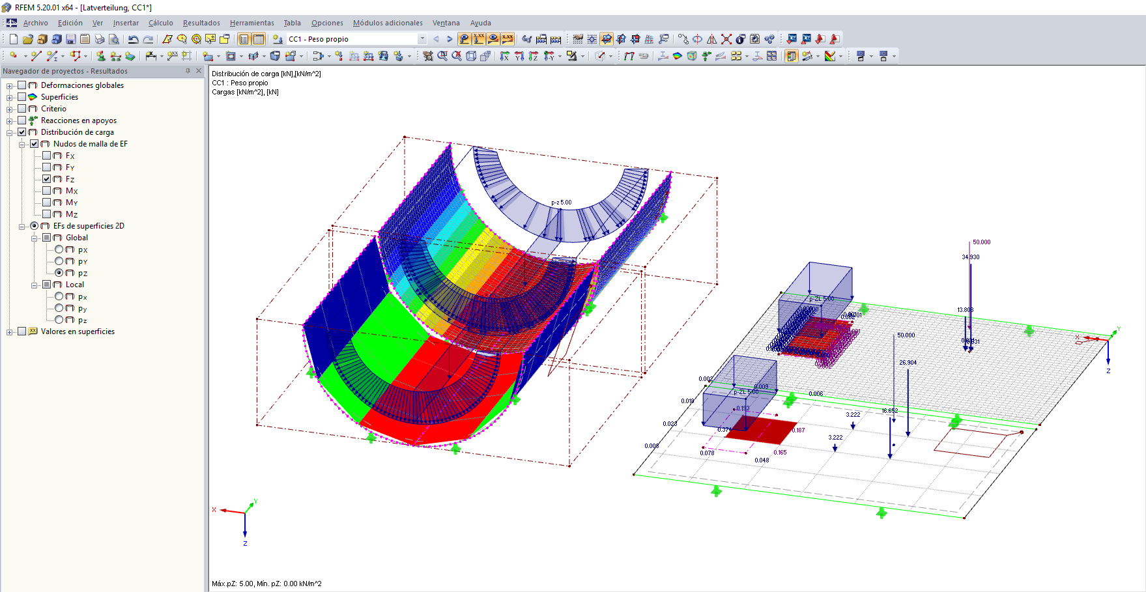Enable Reacciones en apoyos checkbox
This screenshot has width=1146, height=592.
click(x=22, y=120)
